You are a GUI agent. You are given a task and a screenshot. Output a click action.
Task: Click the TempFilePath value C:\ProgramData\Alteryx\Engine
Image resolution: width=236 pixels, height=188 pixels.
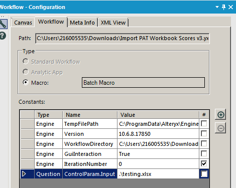[158, 124]
